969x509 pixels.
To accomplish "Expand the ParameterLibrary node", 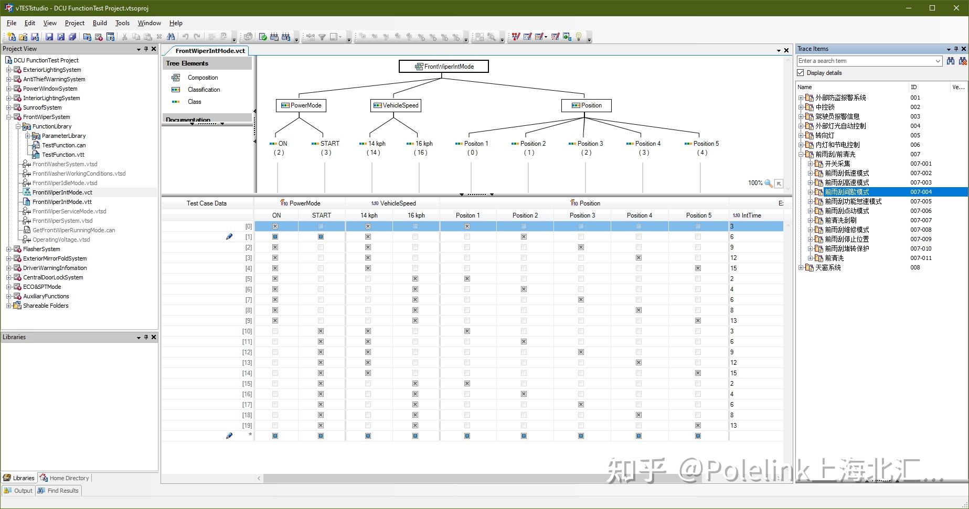I will click(28, 135).
